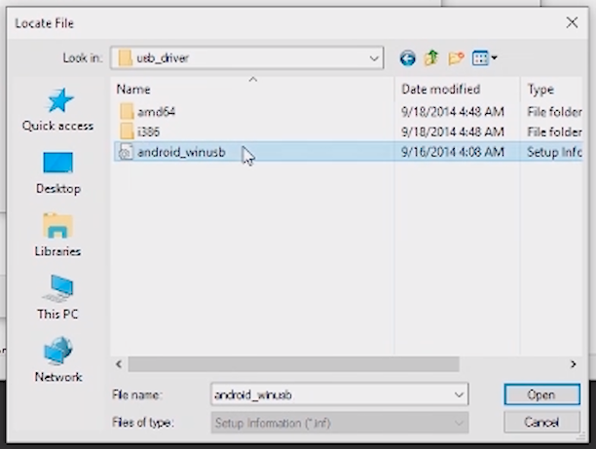This screenshot has width=596, height=449.
Task: Select Quick access in sidebar
Action: 58,109
